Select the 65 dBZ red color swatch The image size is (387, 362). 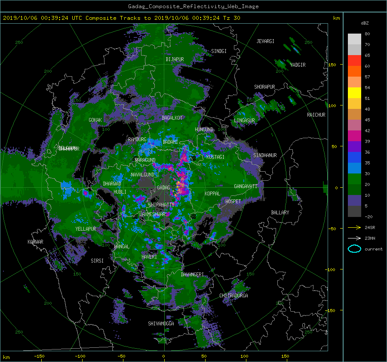[354, 60]
